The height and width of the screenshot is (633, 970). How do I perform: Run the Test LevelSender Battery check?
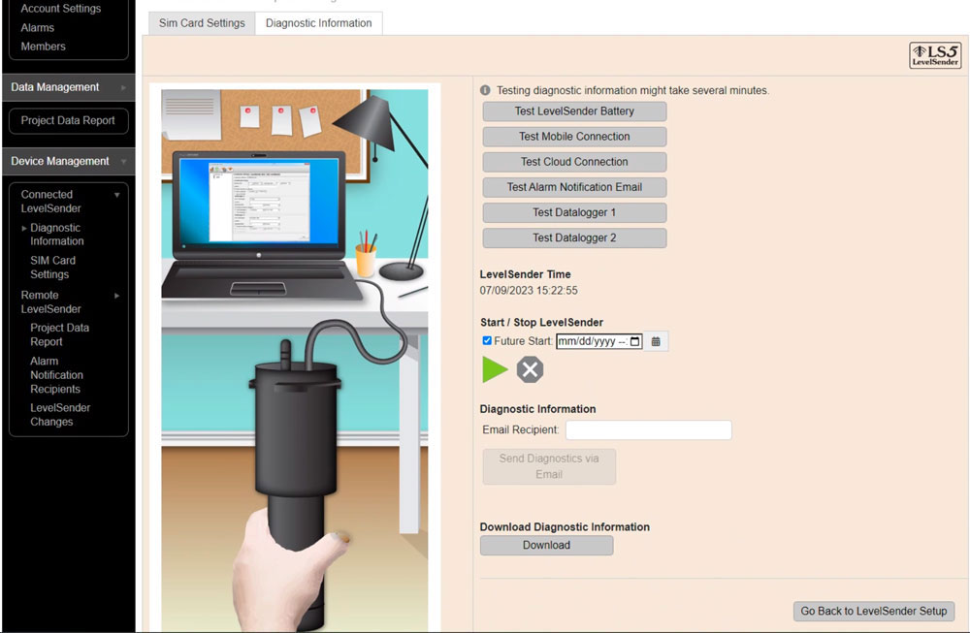coord(573,111)
